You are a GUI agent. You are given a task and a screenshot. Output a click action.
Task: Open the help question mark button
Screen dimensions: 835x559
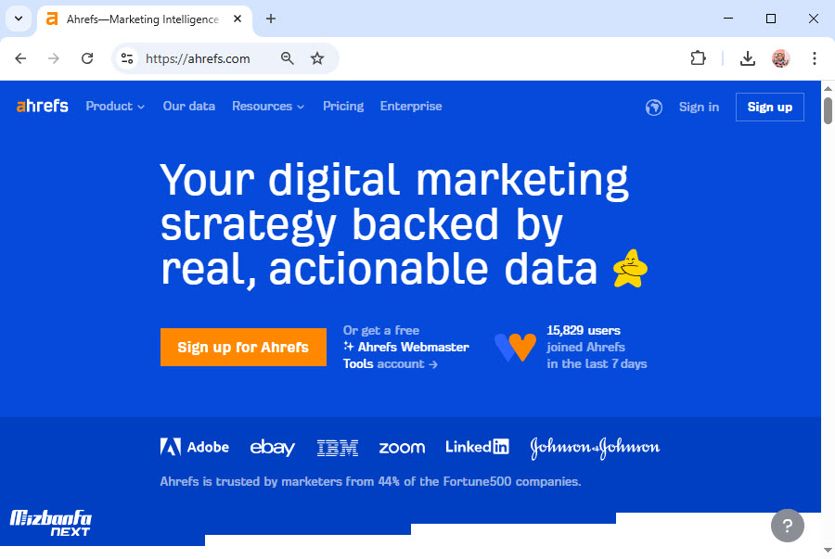pos(787,526)
